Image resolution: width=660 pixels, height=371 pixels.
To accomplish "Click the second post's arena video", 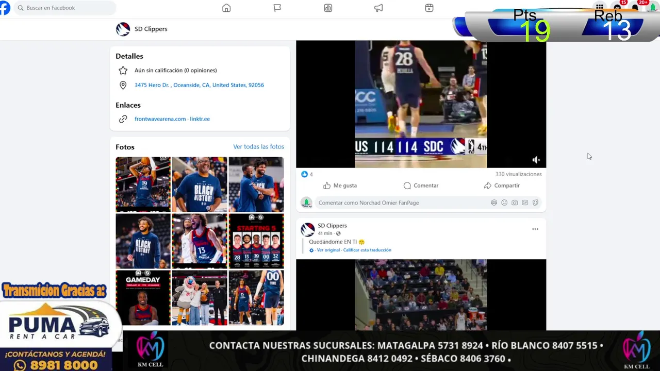I will pyautogui.click(x=421, y=295).
